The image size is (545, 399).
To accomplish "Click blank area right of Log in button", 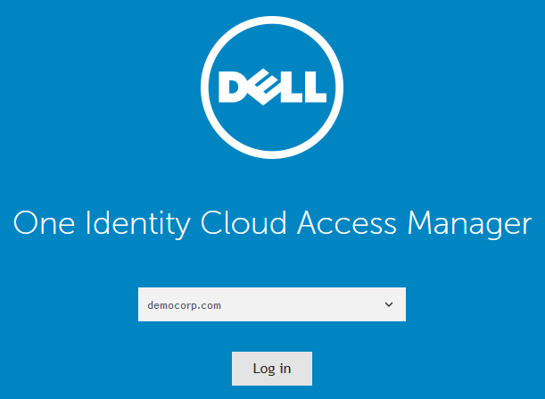I will point(410,368).
